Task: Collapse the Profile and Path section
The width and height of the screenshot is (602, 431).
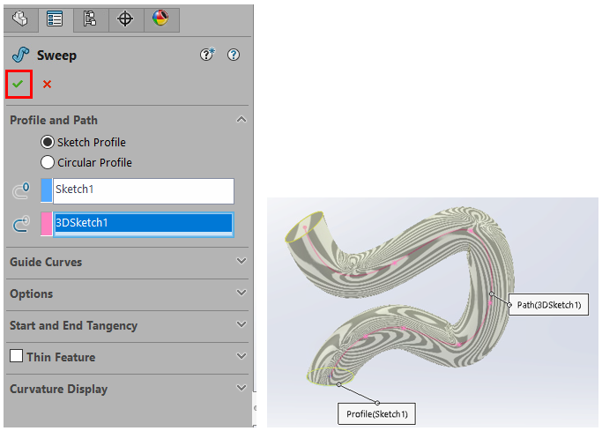Action: tap(242, 120)
